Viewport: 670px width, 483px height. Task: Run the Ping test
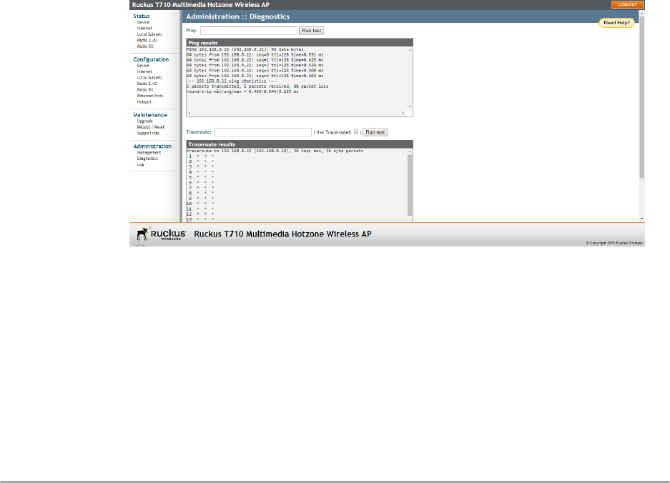[x=311, y=31]
